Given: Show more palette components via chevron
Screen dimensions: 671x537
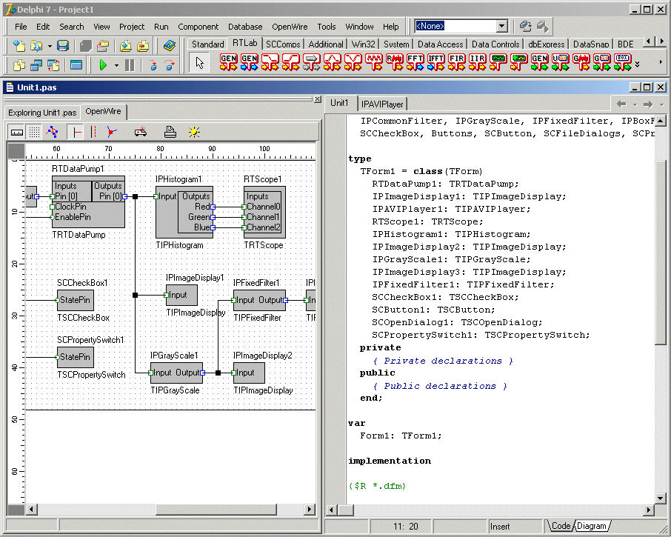Looking at the screenshot, I should coord(638,64).
